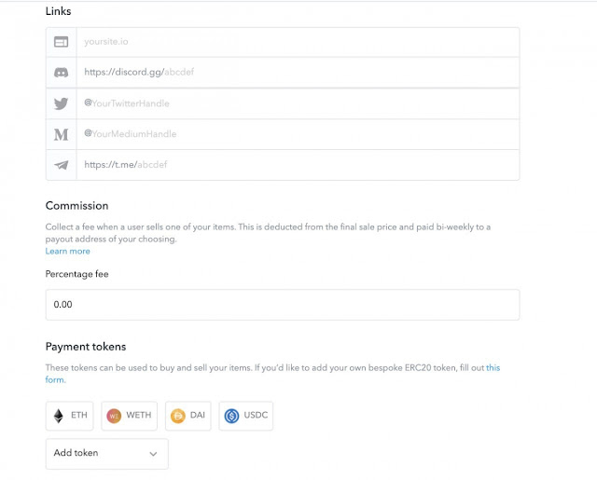Click the USDC dollar icon
597x480 pixels.
pyautogui.click(x=231, y=416)
